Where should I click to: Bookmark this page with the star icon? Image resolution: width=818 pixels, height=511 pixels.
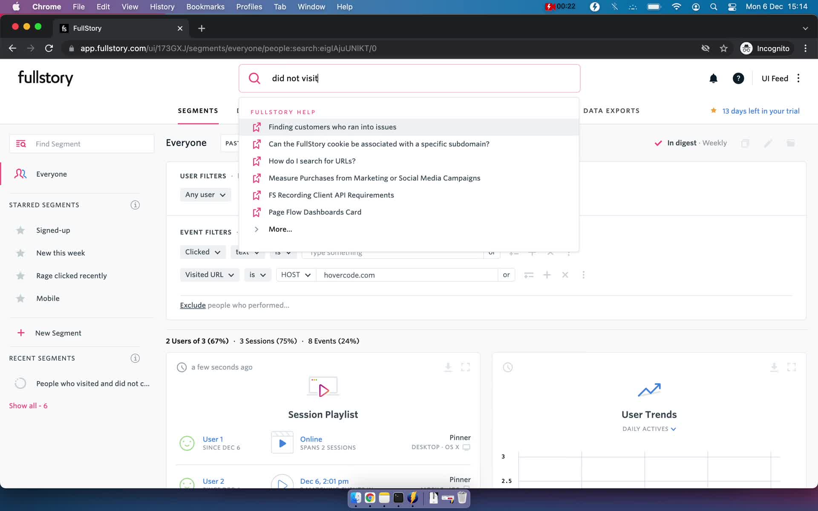click(723, 49)
